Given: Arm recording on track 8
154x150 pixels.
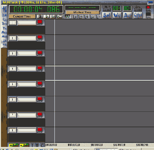Looking at the screenshot, I should 40,129.
